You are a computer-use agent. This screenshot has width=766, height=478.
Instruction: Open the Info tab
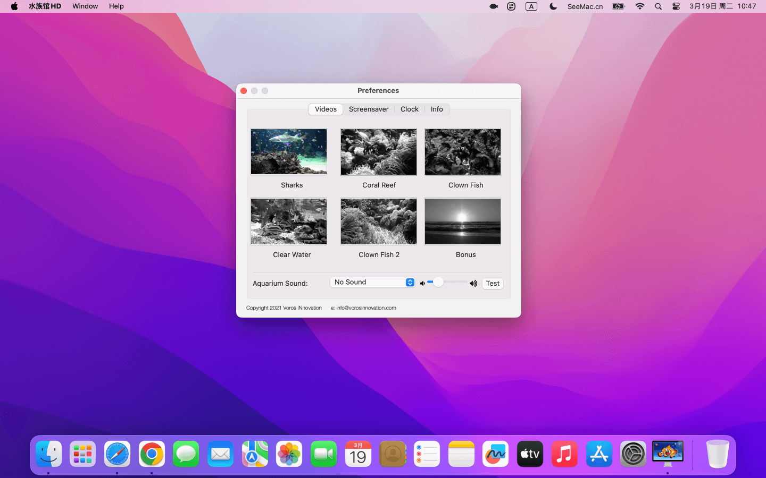coord(437,109)
